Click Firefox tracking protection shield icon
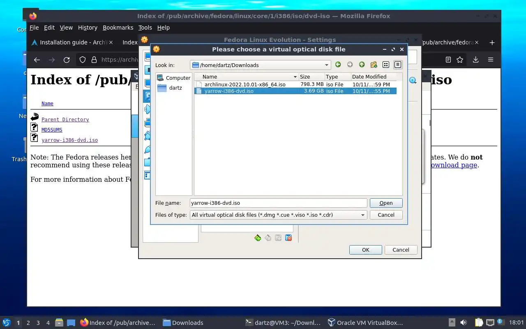 click(83, 60)
